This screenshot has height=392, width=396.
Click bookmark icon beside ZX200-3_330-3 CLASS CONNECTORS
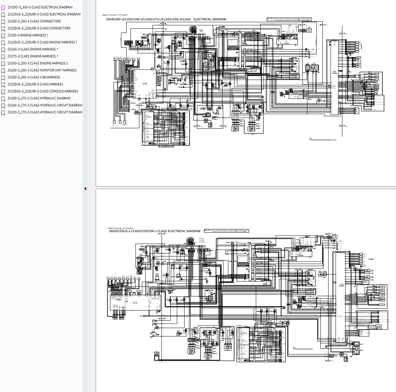tap(3, 22)
